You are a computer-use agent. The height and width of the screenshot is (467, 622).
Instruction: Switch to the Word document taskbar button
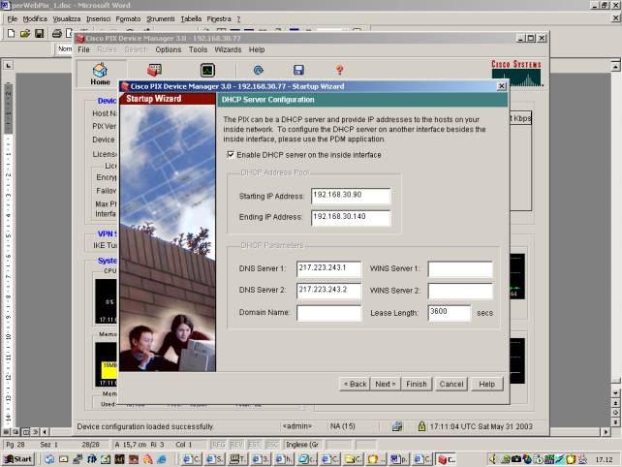(399, 459)
